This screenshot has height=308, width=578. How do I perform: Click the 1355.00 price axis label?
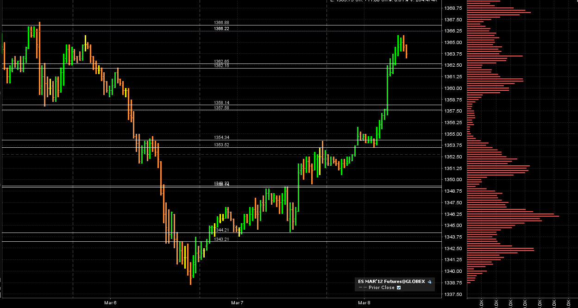click(453, 134)
